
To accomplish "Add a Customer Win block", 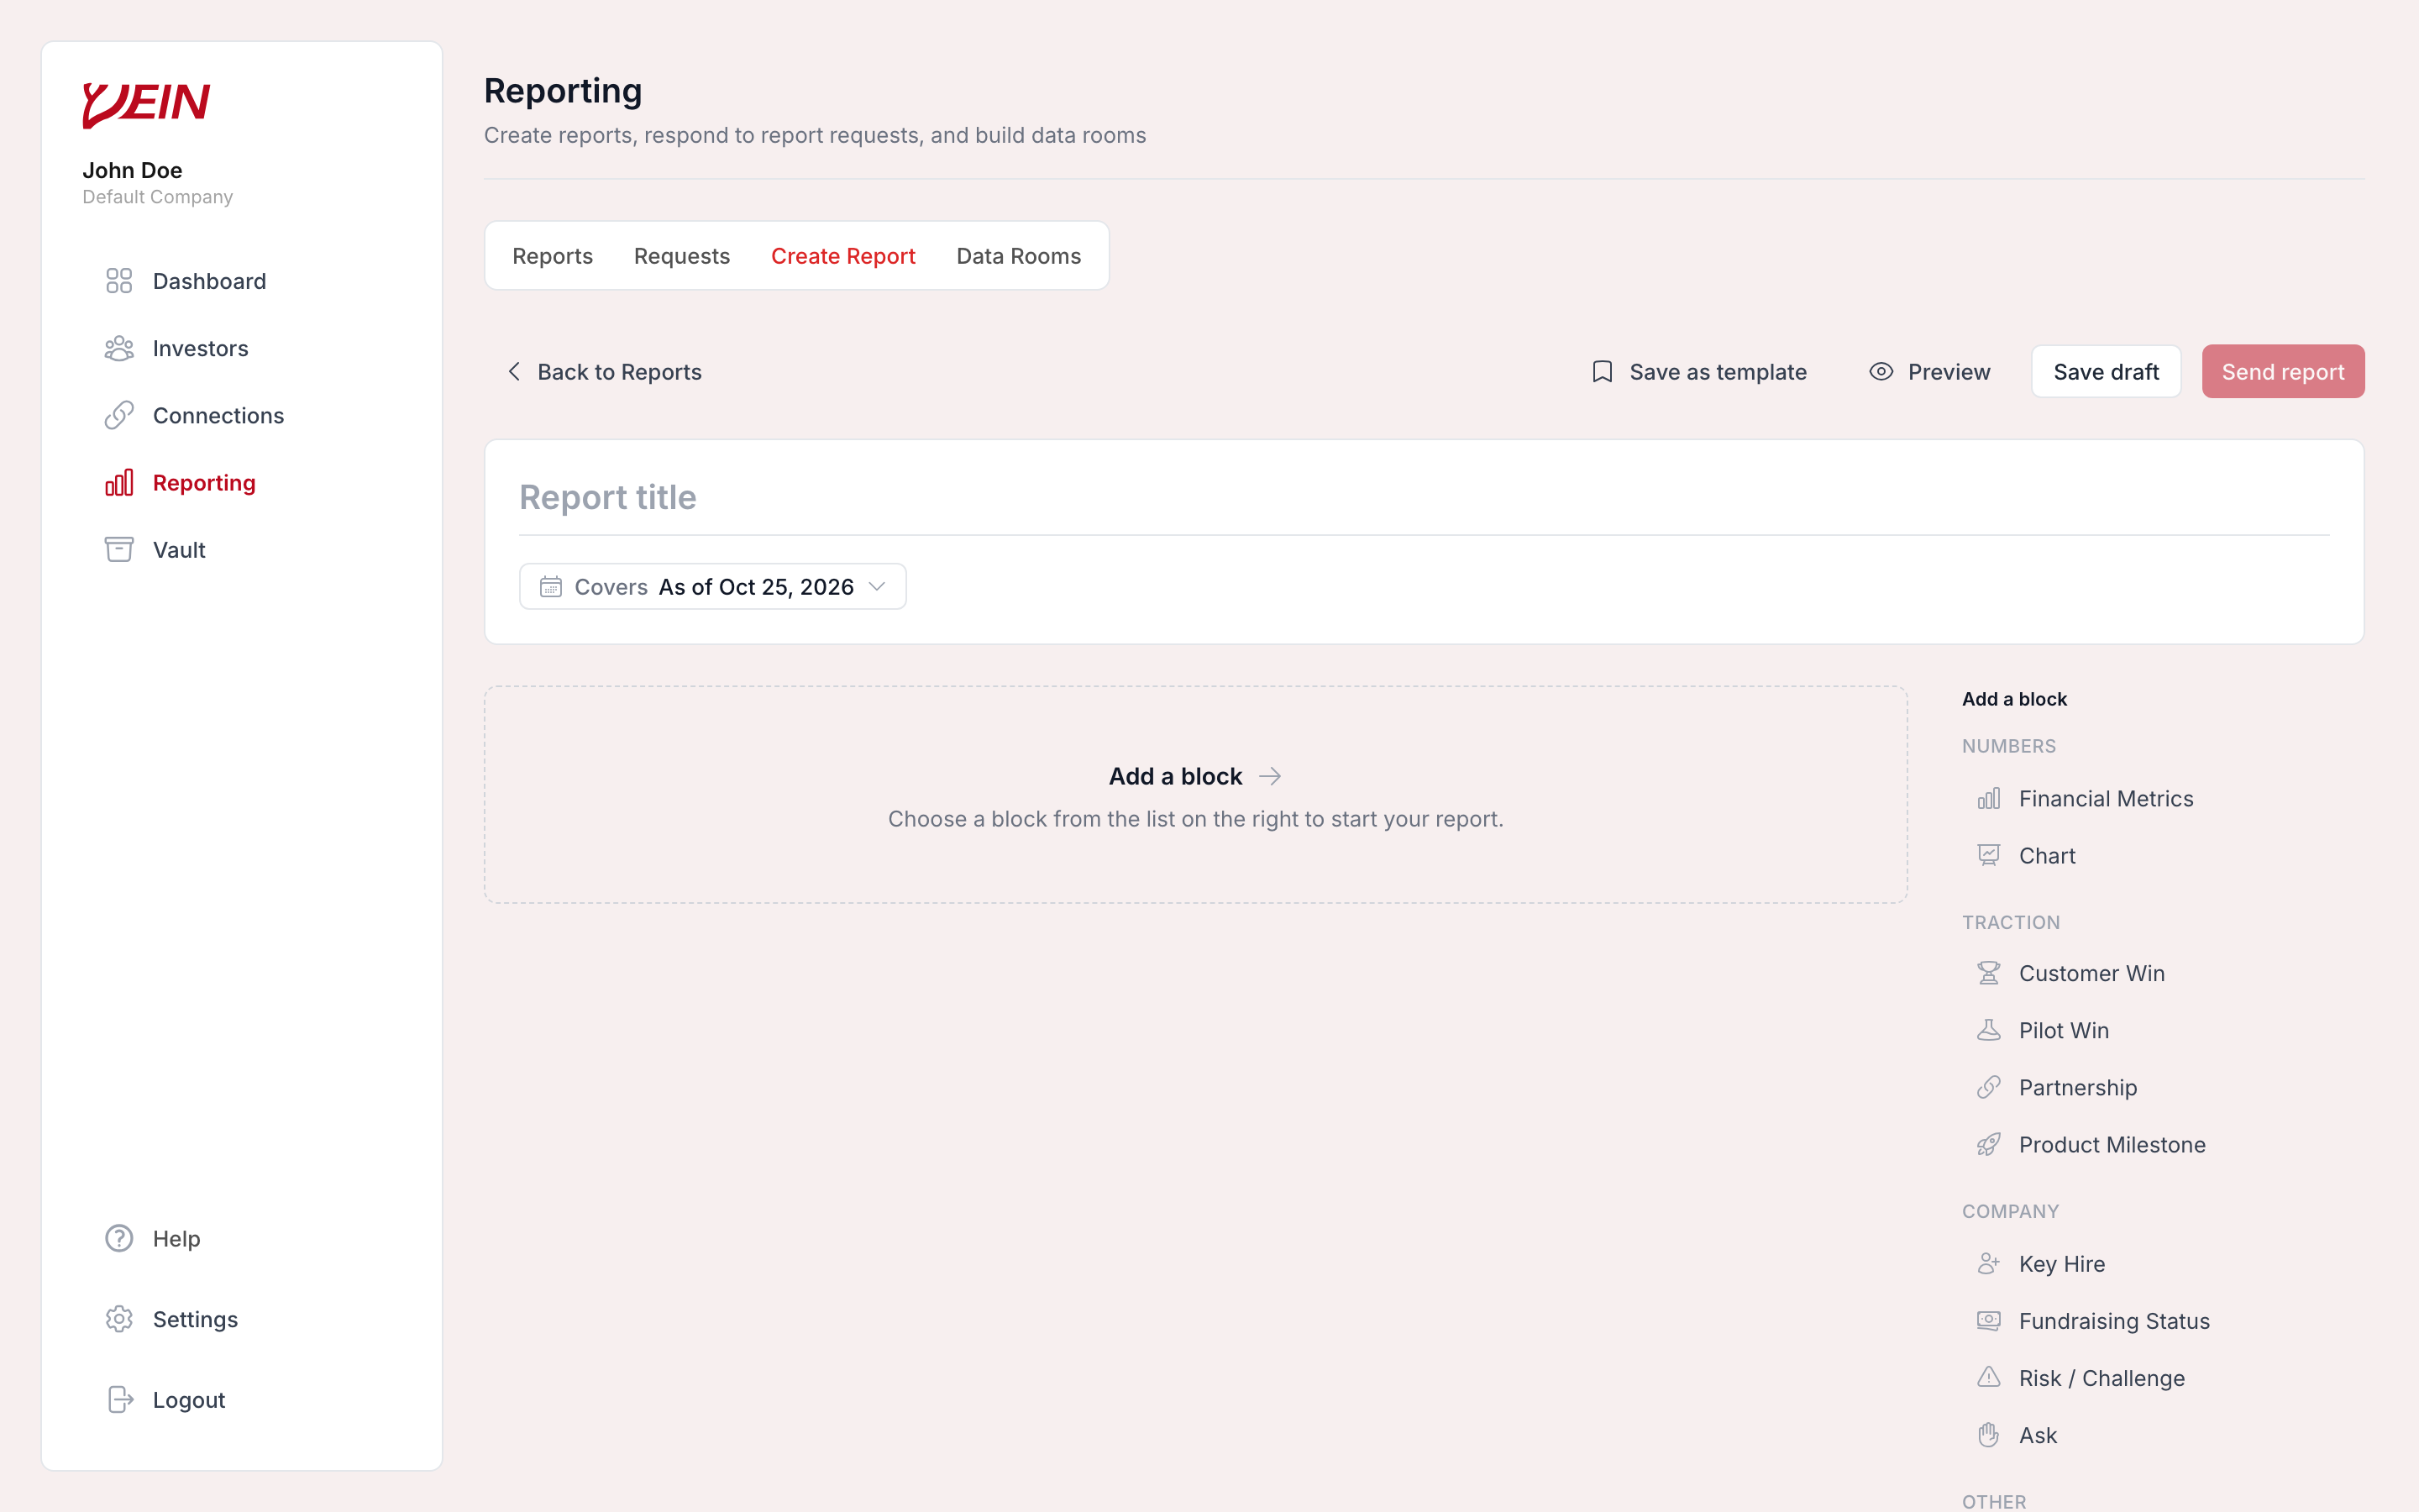I will click(x=2071, y=973).
